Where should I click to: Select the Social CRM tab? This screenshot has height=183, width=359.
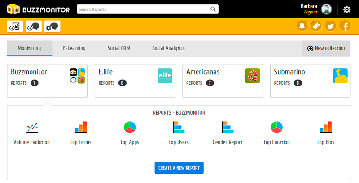click(119, 48)
